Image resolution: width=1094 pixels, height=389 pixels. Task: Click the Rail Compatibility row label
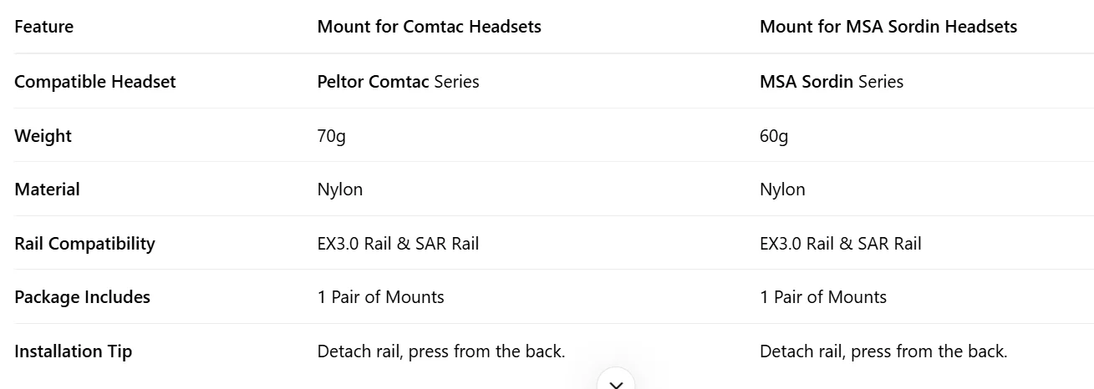click(x=85, y=244)
